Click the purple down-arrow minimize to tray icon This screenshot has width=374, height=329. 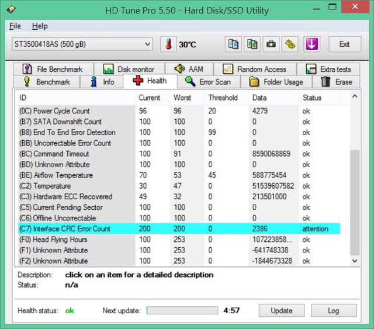pos(311,44)
